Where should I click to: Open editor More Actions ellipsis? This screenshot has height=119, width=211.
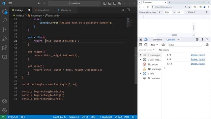coord(133,10)
